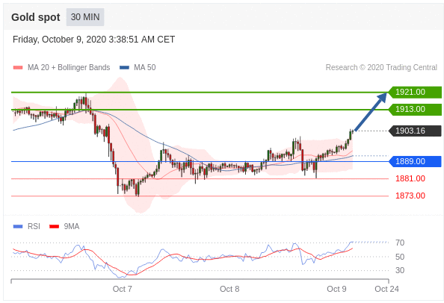The height and width of the screenshot is (303, 444).
Task: Click the Oct 8 date axis label
Action: point(229,289)
